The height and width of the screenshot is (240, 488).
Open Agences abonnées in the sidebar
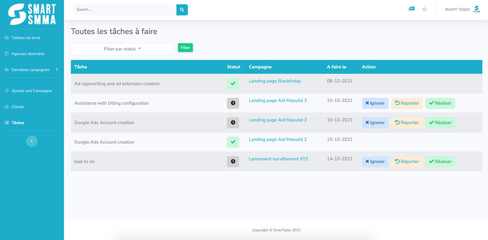click(28, 54)
